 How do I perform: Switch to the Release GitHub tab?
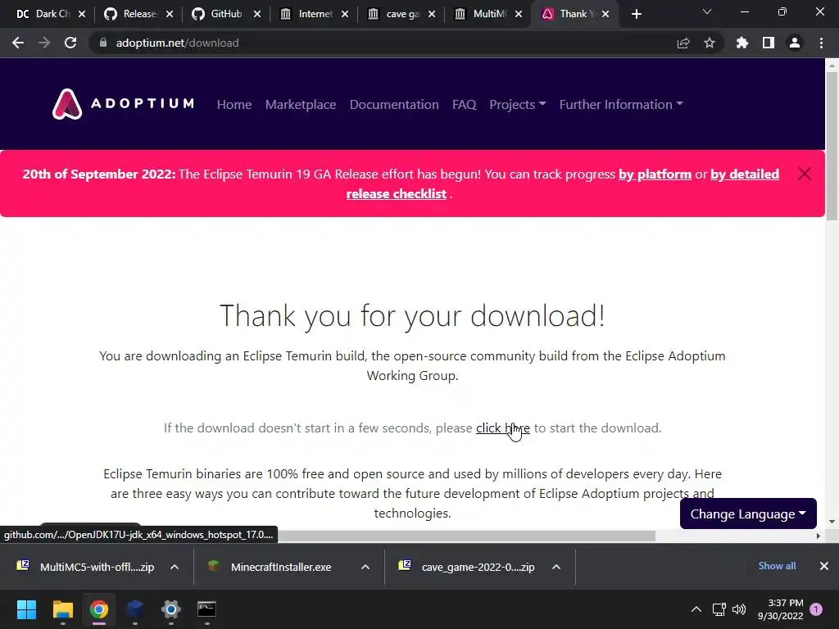coord(131,14)
